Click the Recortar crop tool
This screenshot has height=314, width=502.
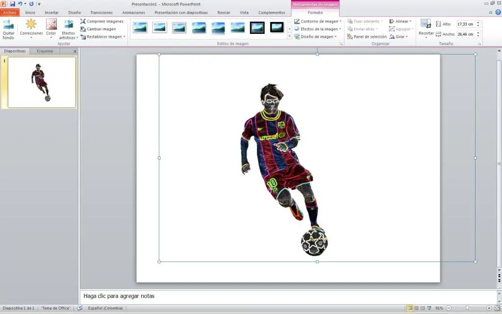[426, 29]
